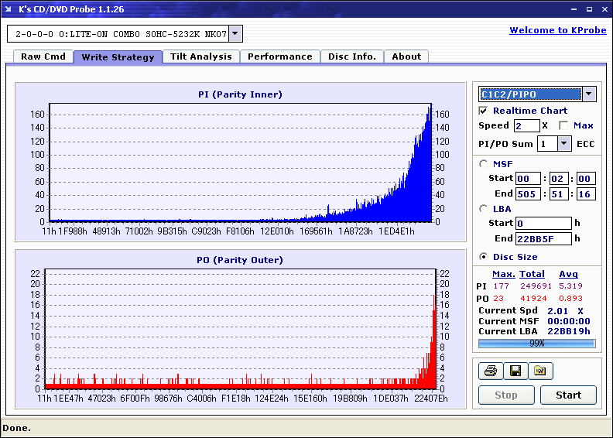Click the Current LBA value 22BB19h
The width and height of the screenshot is (613, 438).
tap(569, 331)
